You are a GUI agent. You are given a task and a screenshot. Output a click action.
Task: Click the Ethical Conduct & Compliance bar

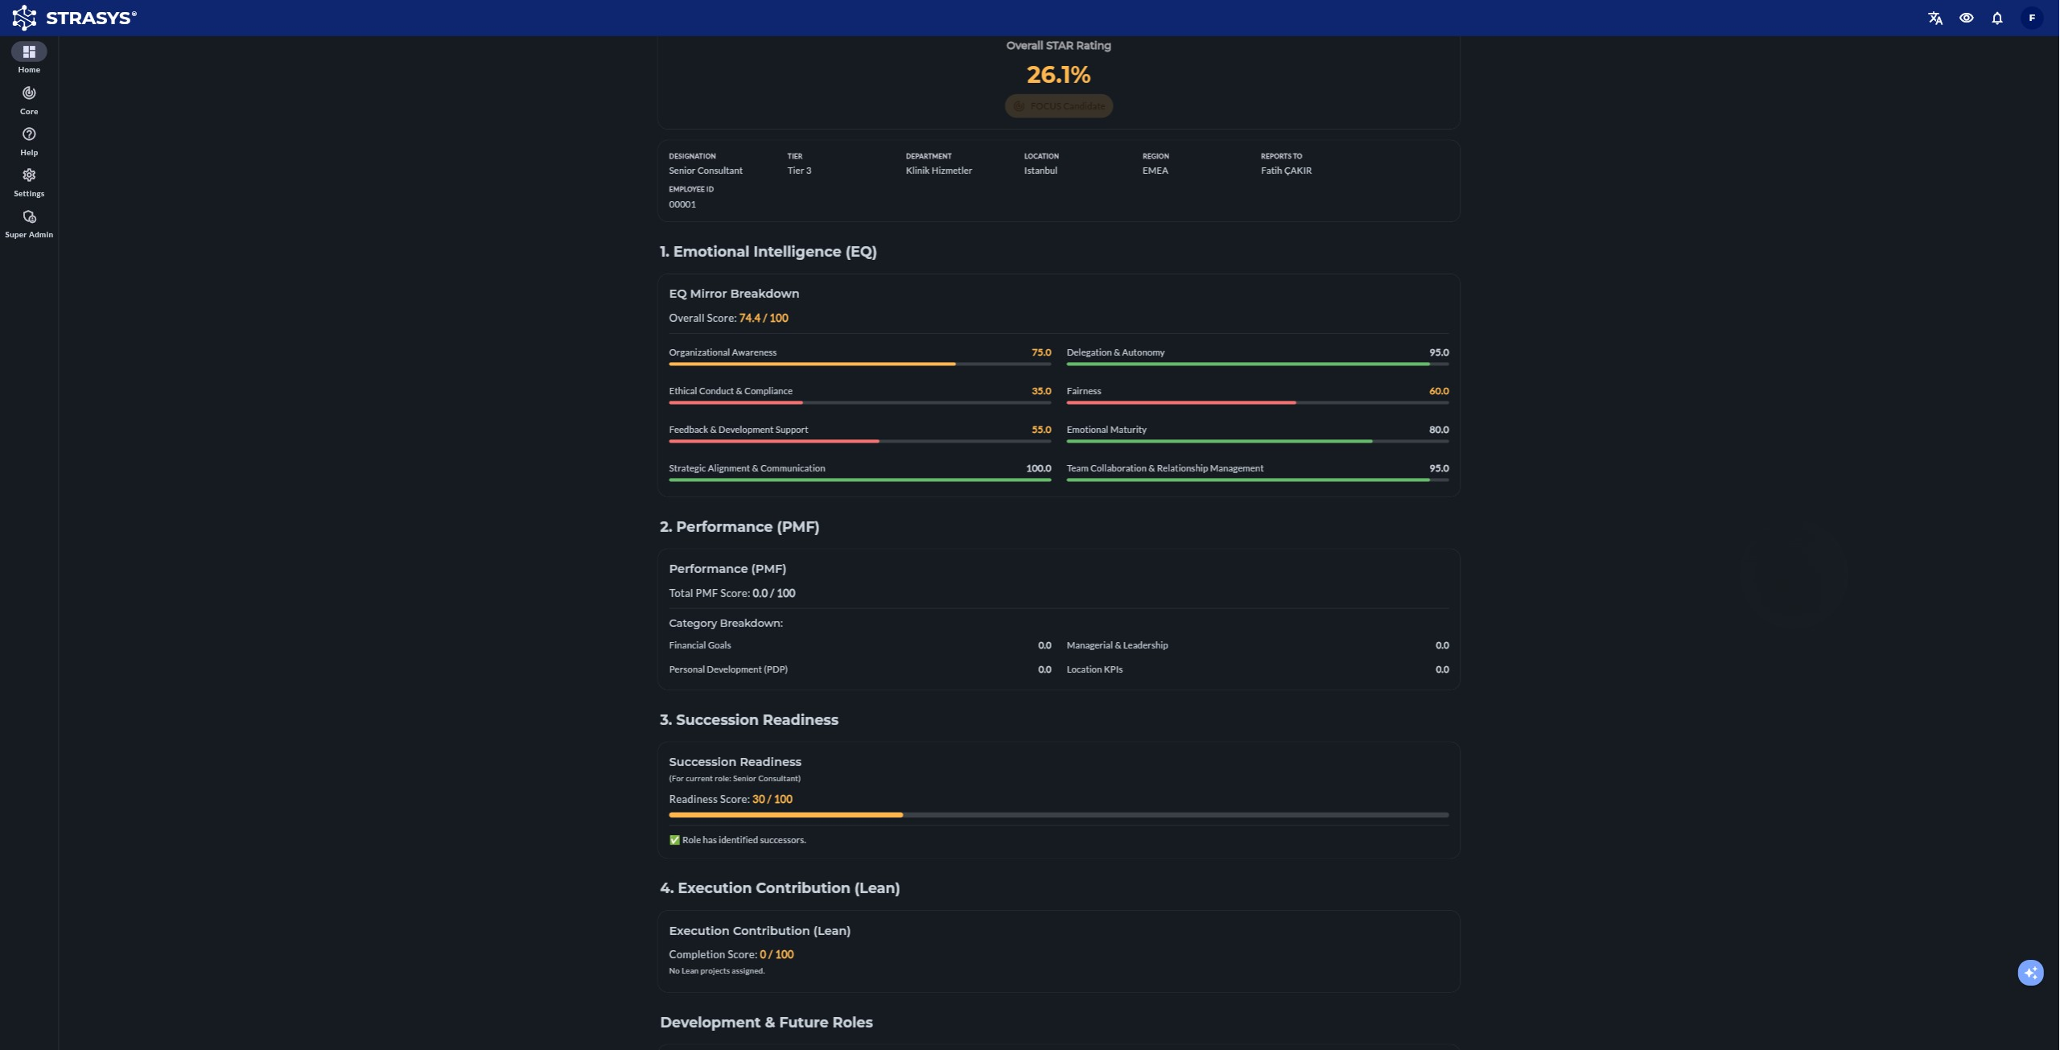pos(859,403)
